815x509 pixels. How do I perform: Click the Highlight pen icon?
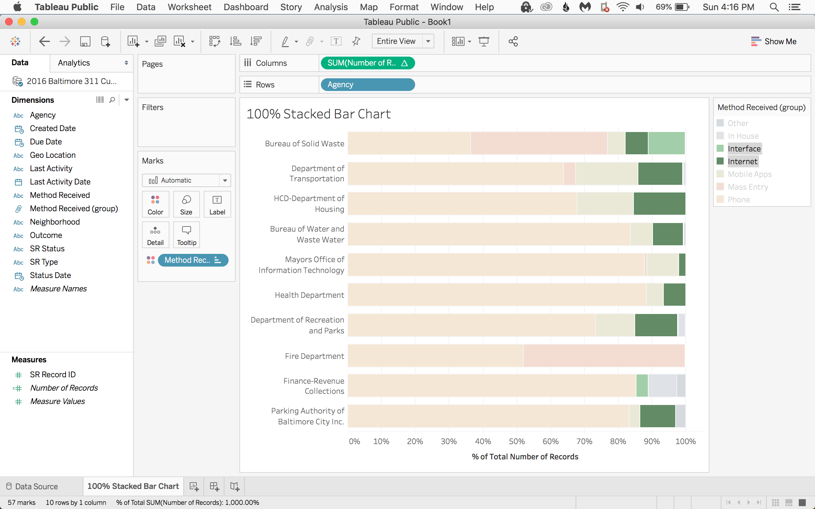pos(285,41)
